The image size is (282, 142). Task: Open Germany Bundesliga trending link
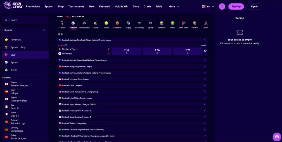tap(14, 129)
